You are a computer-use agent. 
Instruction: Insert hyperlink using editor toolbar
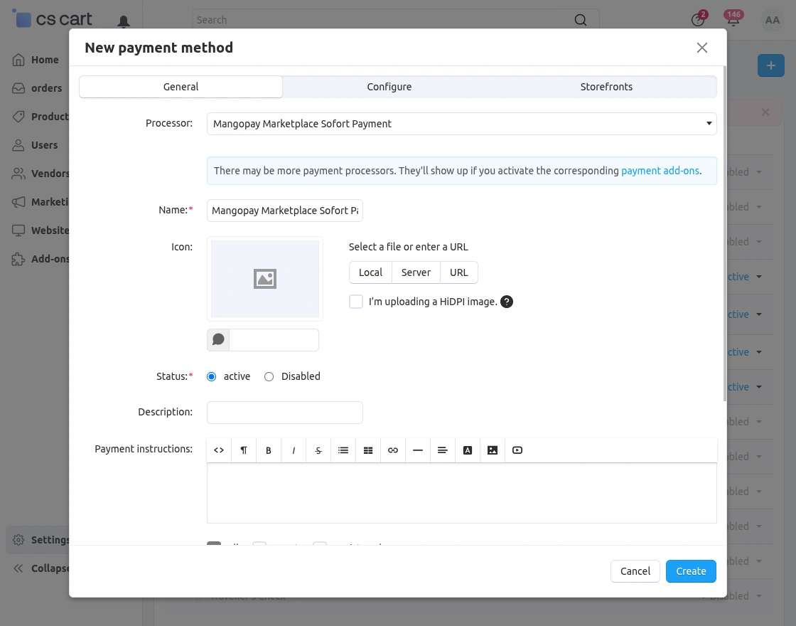(x=393, y=450)
